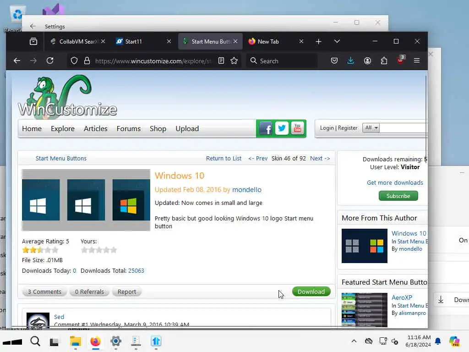Open 3 Comments button

pyautogui.click(x=44, y=292)
